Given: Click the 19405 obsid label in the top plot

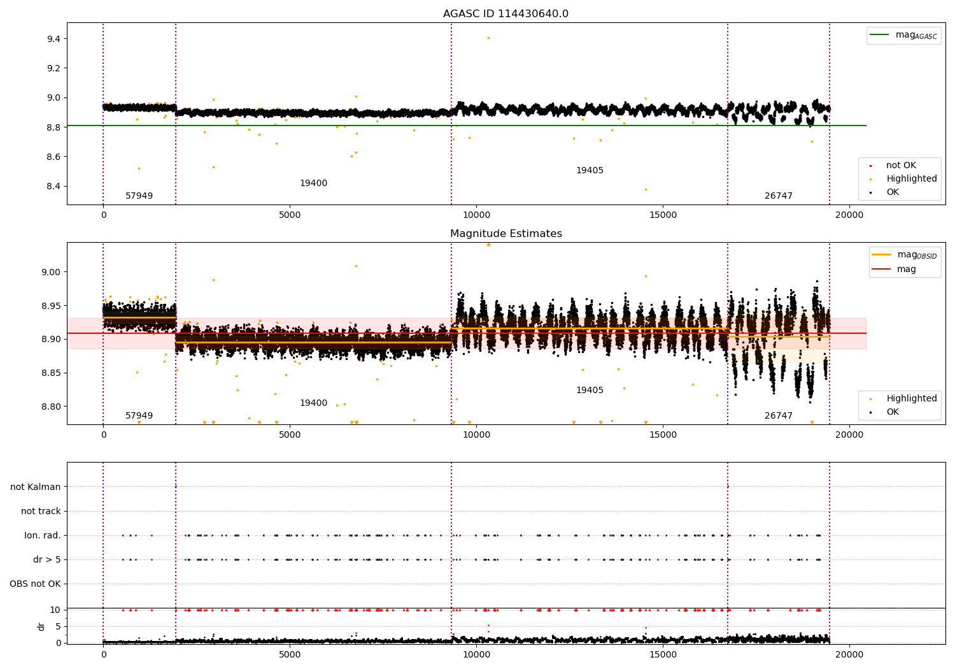Looking at the screenshot, I should pyautogui.click(x=590, y=171).
